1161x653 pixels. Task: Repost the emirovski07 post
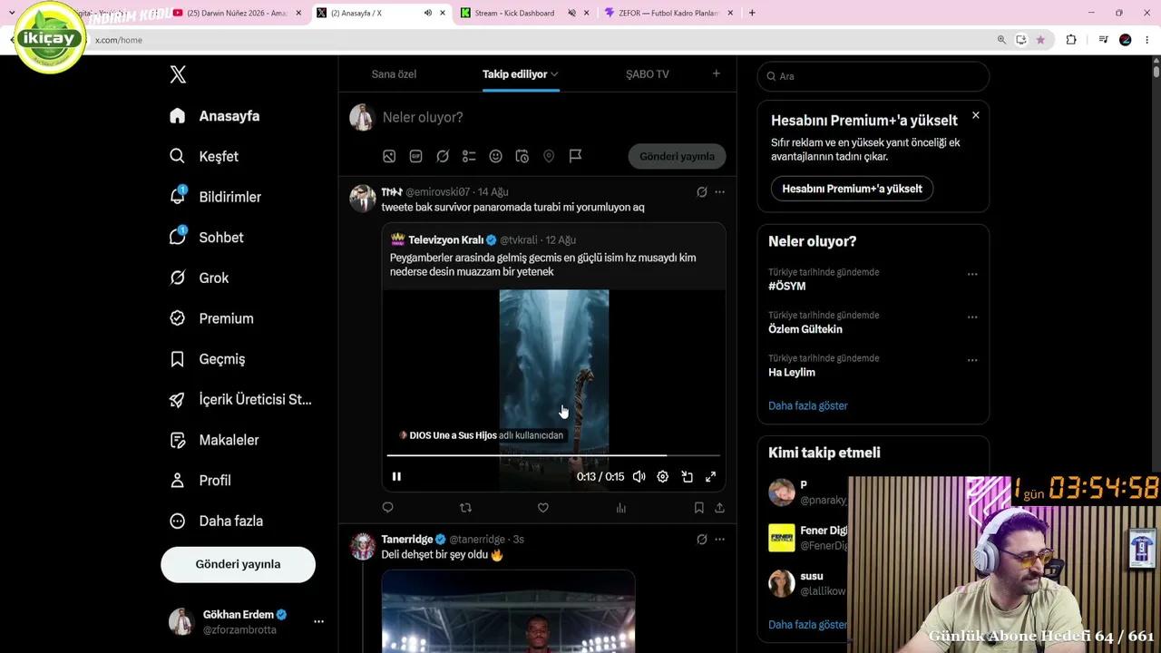coord(465,508)
